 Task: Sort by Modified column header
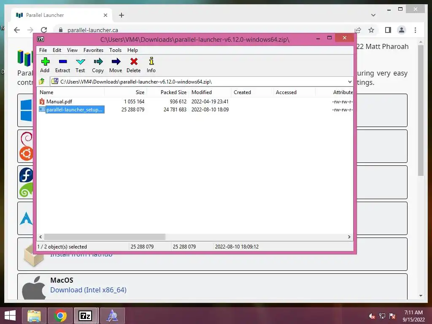click(x=210, y=92)
